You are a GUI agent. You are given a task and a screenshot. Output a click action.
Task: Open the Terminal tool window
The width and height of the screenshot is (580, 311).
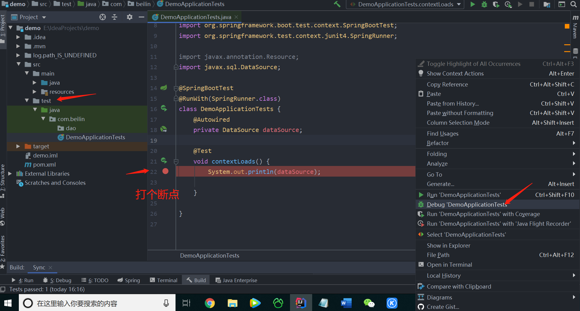(163, 280)
